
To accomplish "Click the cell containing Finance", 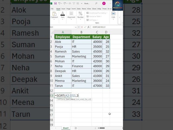I will (81, 66).
